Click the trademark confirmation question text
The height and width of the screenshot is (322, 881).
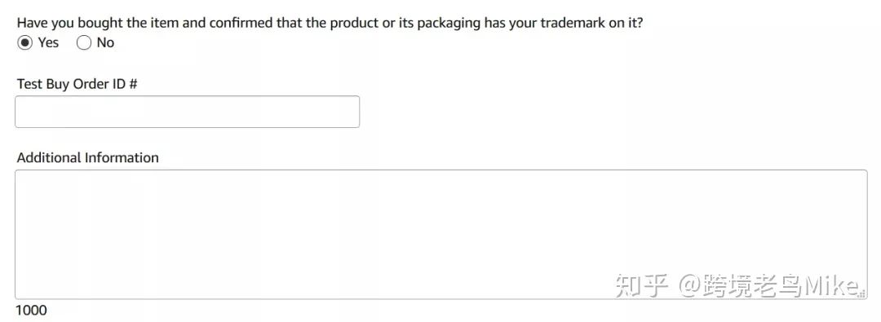coord(330,24)
